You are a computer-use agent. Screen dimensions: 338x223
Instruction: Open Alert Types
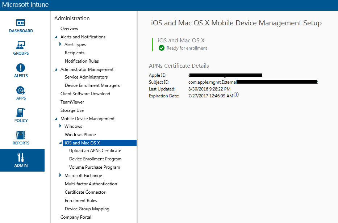(75, 45)
